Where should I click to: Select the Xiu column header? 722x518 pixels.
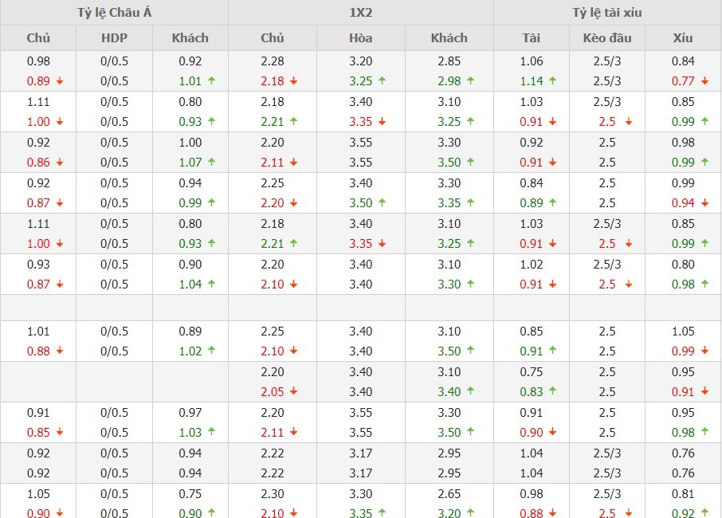tap(683, 37)
